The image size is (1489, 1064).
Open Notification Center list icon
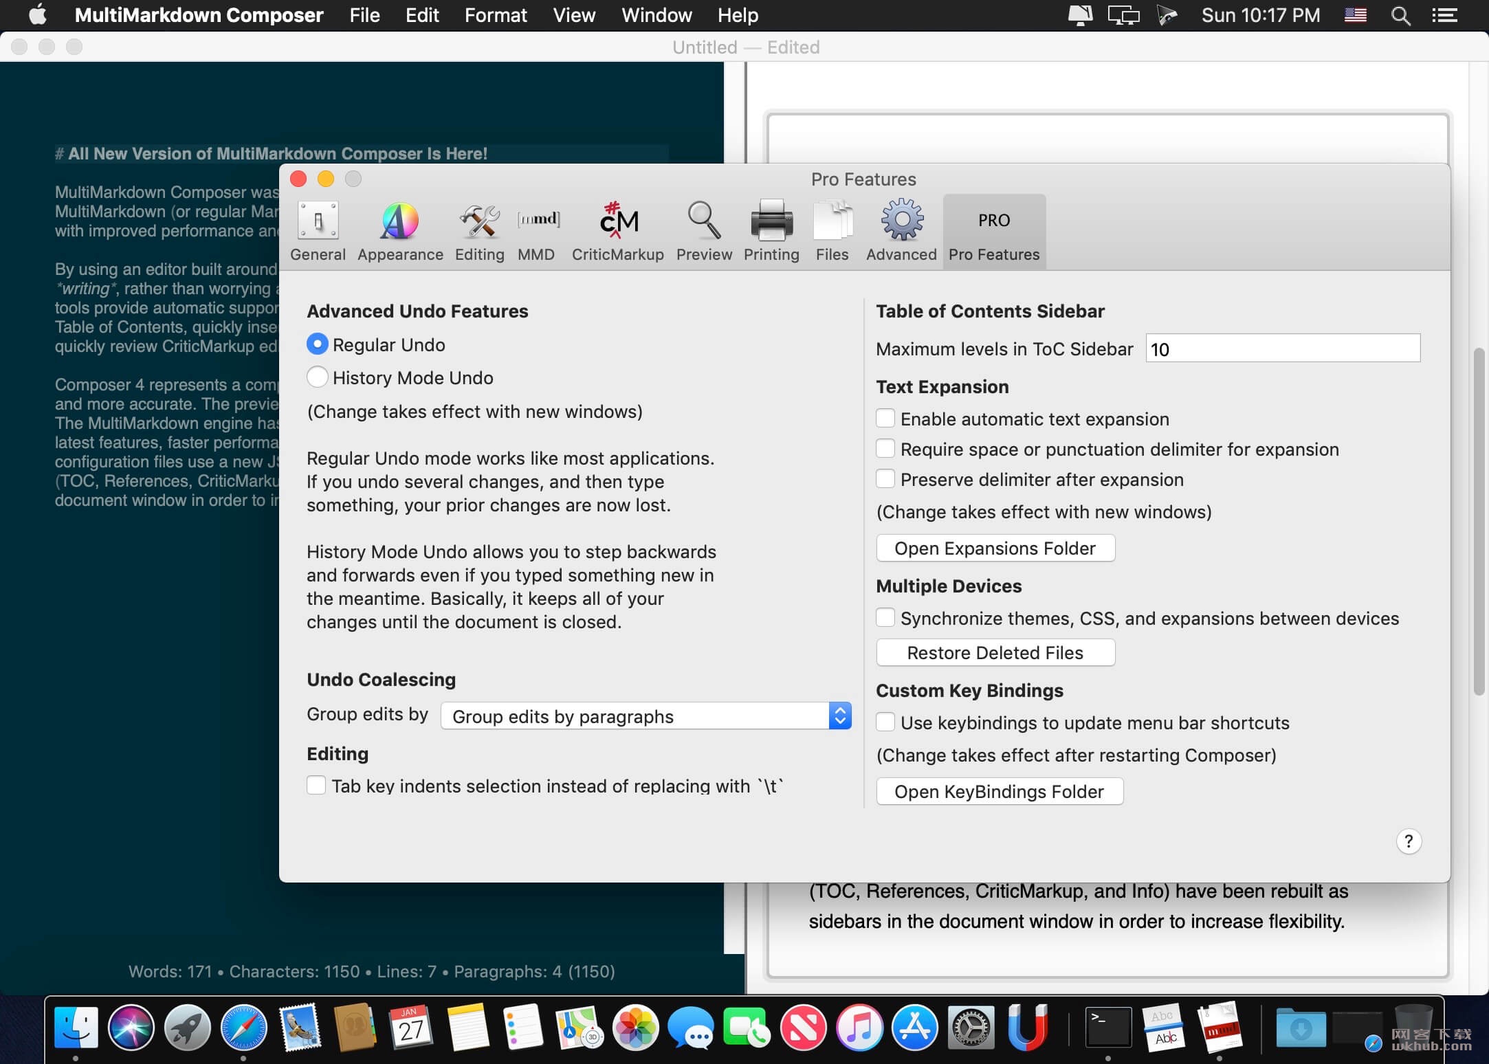[1445, 15]
